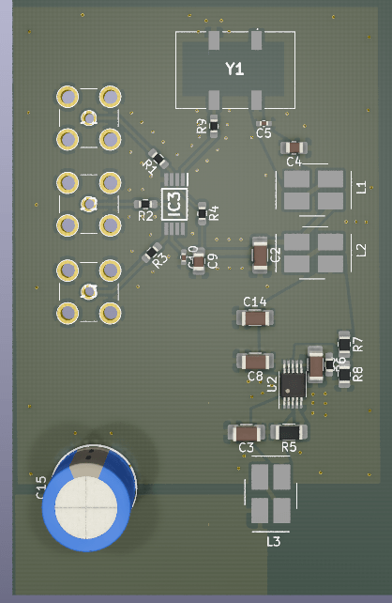Select the R5 resistor
The height and width of the screenshot is (603, 392).
point(289,432)
